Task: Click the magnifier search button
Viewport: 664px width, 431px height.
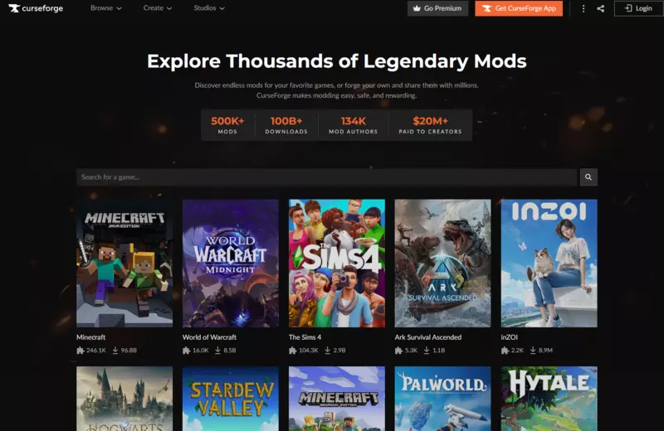Action: tap(588, 177)
